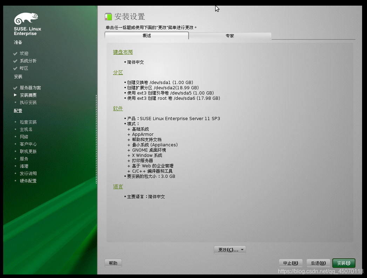The height and width of the screenshot is (278, 367).
Task: Click the 打印服务器 pattern entry
Action: tap(142, 161)
